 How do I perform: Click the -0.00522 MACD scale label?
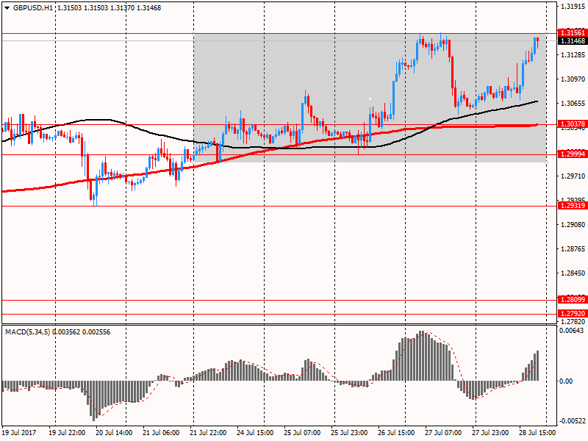coord(571,421)
